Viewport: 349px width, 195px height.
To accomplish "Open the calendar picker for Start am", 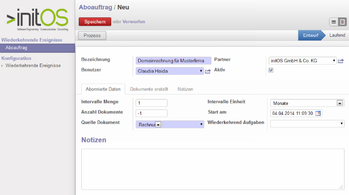I will point(318,113).
